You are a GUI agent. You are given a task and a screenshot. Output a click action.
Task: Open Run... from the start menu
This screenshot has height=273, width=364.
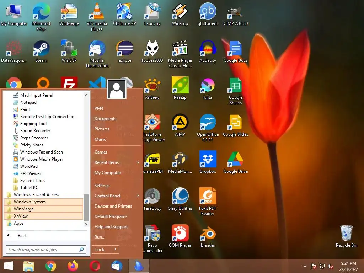(x=100, y=237)
